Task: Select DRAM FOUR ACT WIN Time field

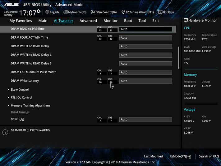Action: 145,38
